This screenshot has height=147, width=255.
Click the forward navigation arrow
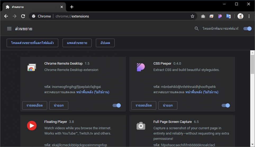coord(15,16)
